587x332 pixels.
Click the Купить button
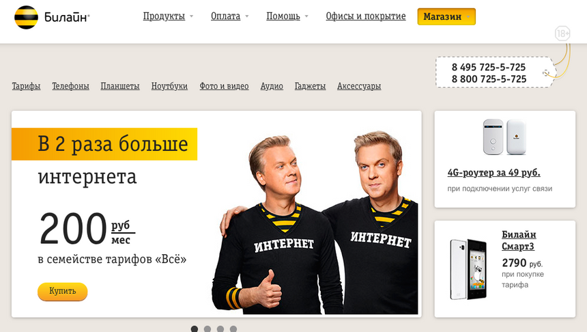coord(63,291)
